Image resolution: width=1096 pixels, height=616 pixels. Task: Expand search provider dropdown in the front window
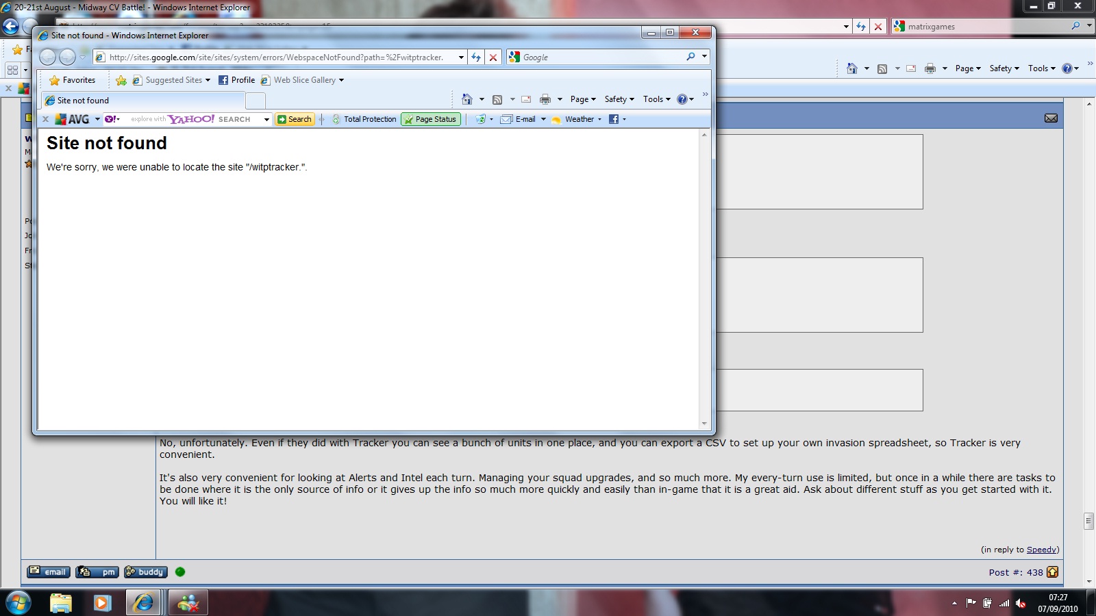point(703,57)
